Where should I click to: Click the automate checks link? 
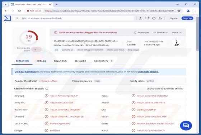(x=148, y=72)
